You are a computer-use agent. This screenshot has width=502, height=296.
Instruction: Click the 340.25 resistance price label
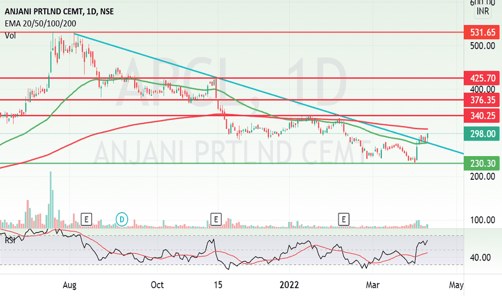[x=482, y=116]
